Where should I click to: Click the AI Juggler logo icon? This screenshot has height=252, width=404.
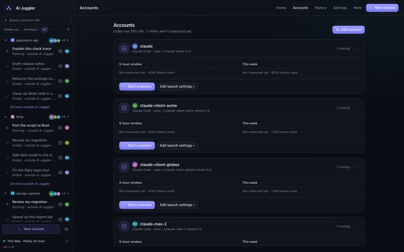(x=9, y=8)
